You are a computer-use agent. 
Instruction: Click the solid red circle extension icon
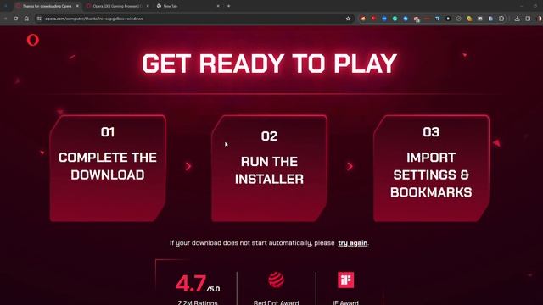[373, 19]
